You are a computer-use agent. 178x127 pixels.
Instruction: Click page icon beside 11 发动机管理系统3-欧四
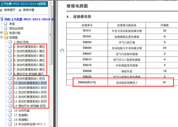pyautogui.click(x=10, y=87)
